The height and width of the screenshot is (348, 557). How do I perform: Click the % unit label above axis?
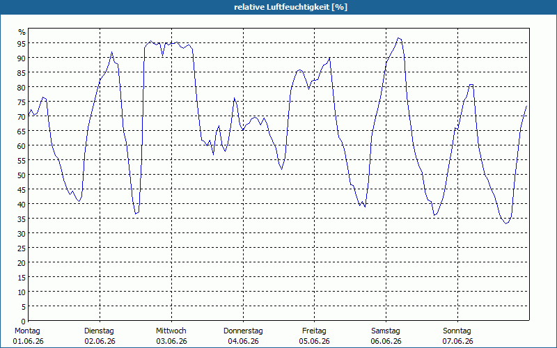click(x=22, y=32)
